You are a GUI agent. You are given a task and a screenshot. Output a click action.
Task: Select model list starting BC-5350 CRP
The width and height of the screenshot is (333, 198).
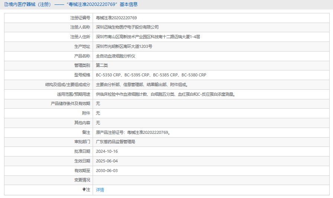click(151, 75)
